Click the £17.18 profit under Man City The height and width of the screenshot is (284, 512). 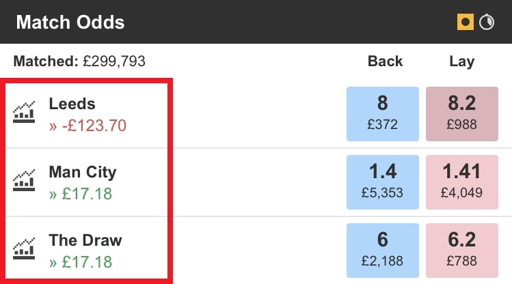(x=85, y=194)
